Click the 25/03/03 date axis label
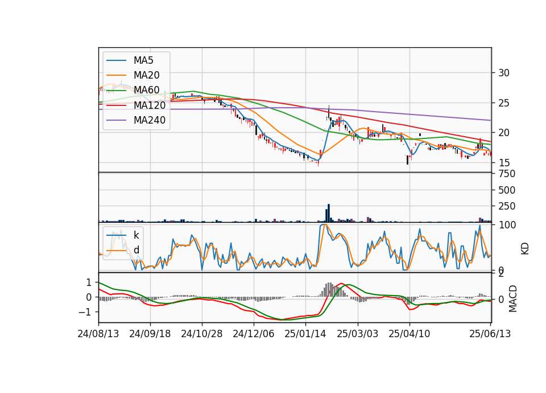 (357, 334)
